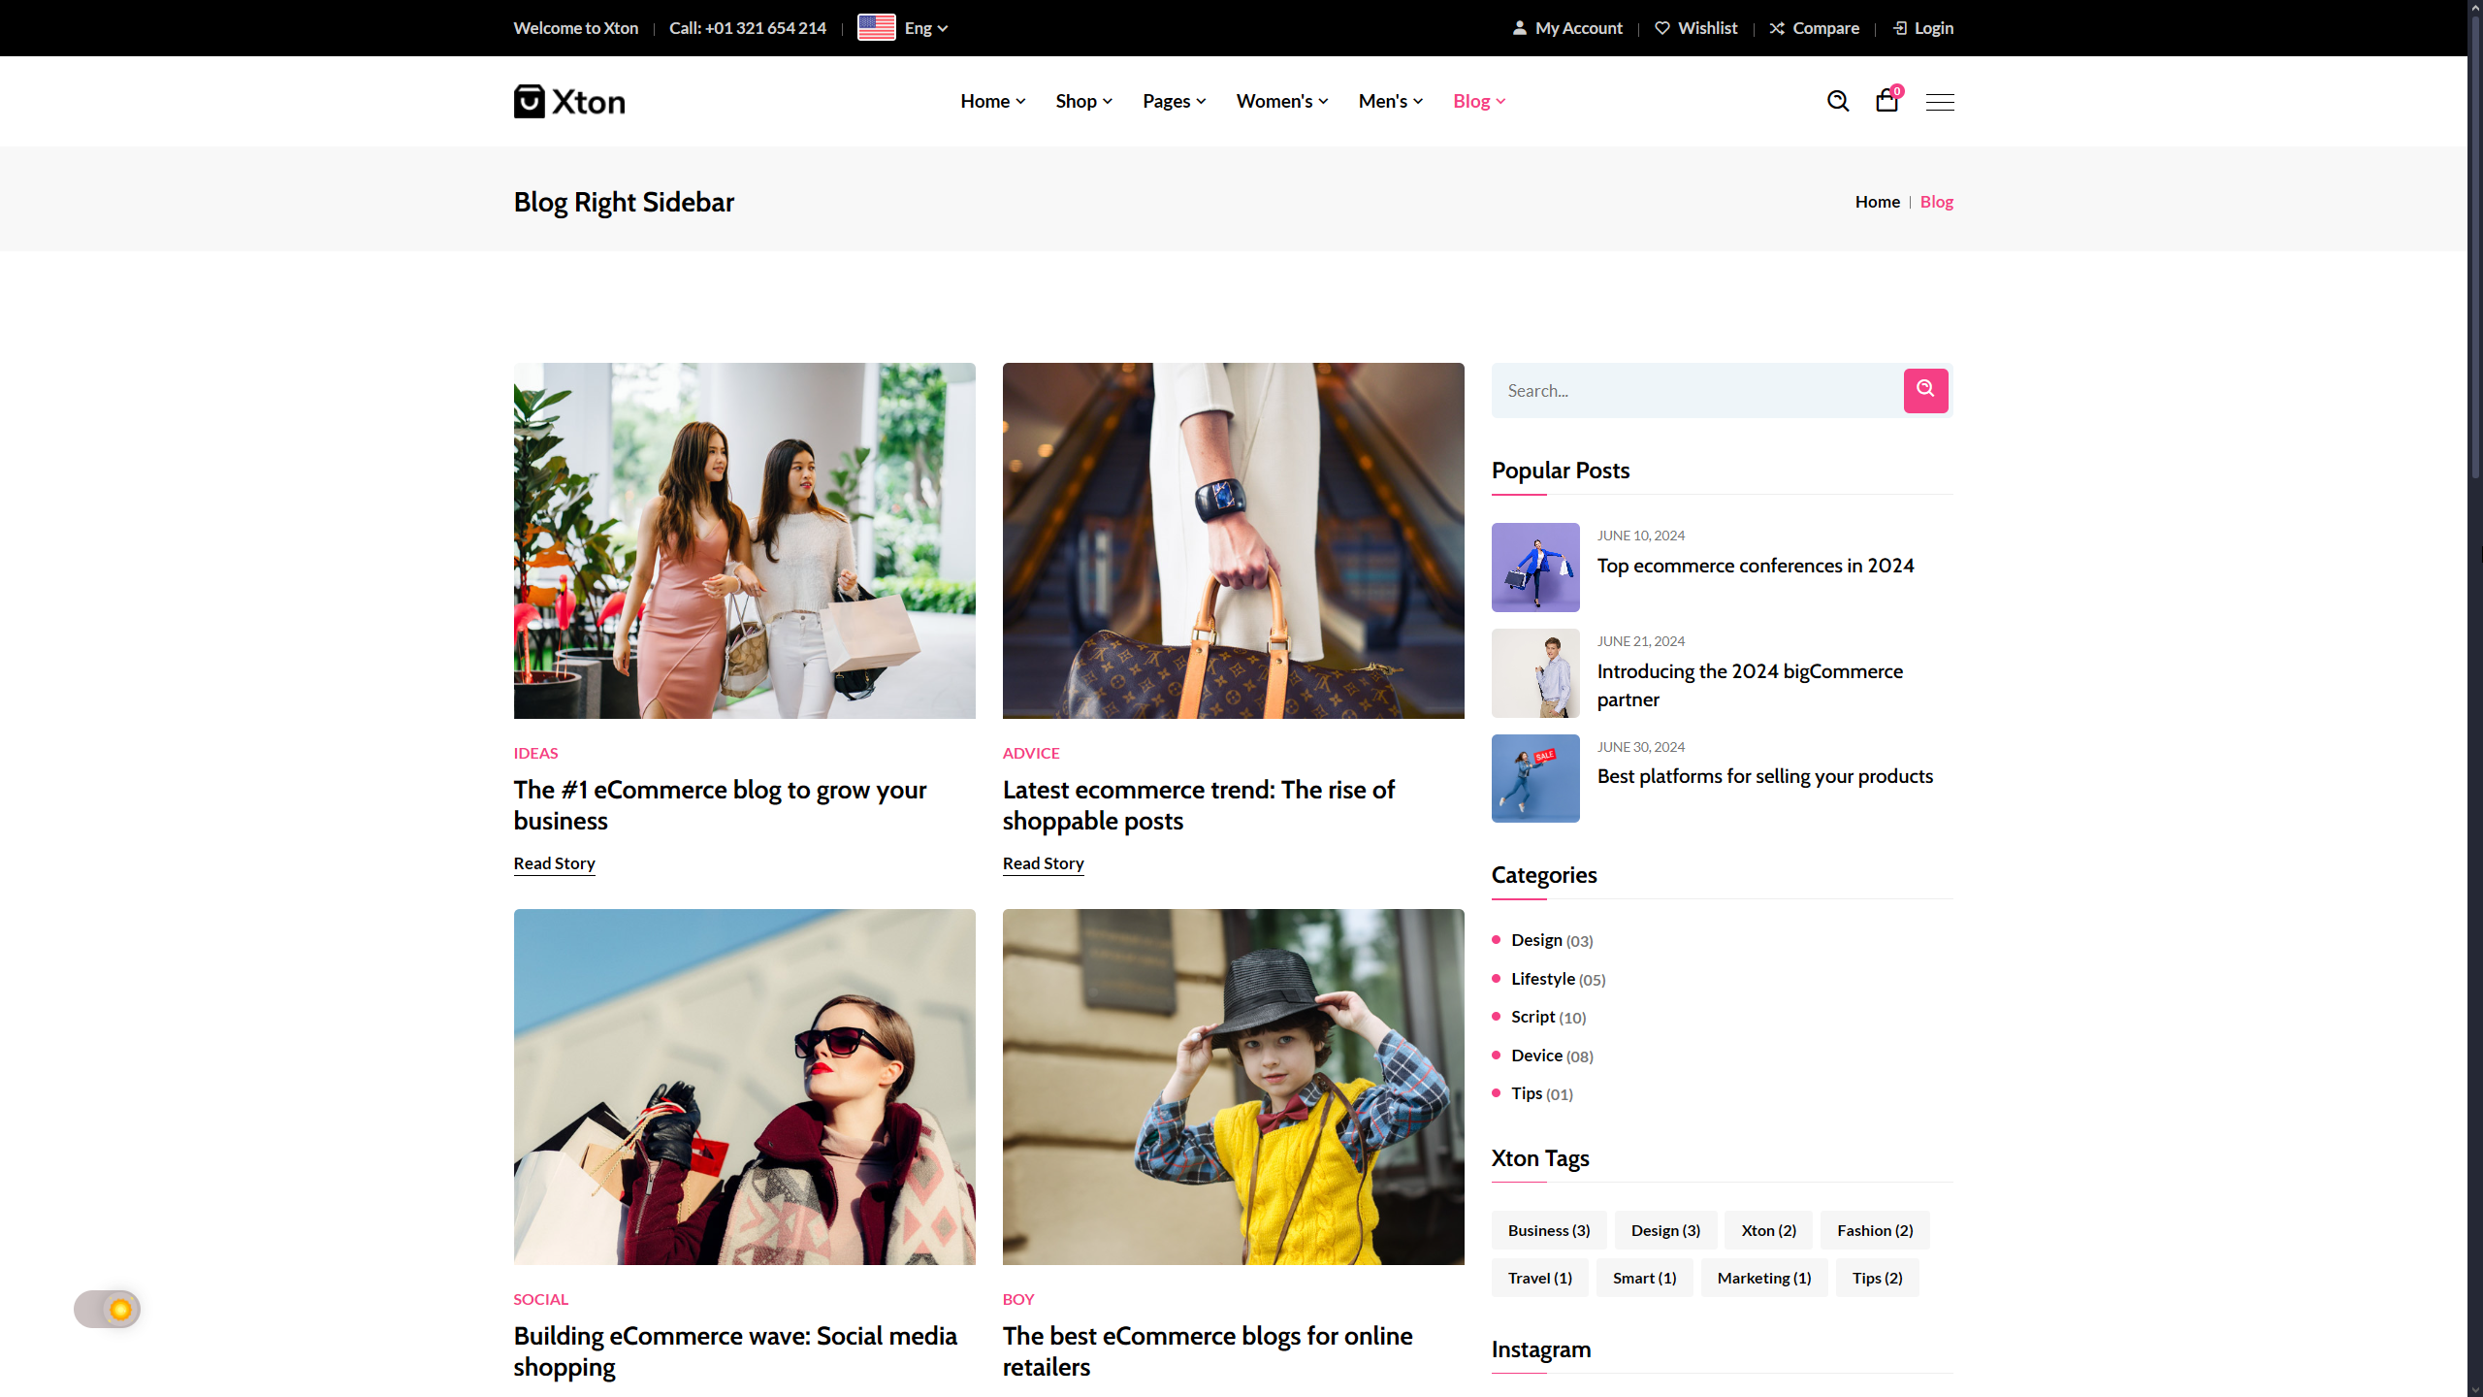Screen dimensions: 2483x1397
Task: Toggle the dark mode switch
Action: click(x=108, y=1309)
